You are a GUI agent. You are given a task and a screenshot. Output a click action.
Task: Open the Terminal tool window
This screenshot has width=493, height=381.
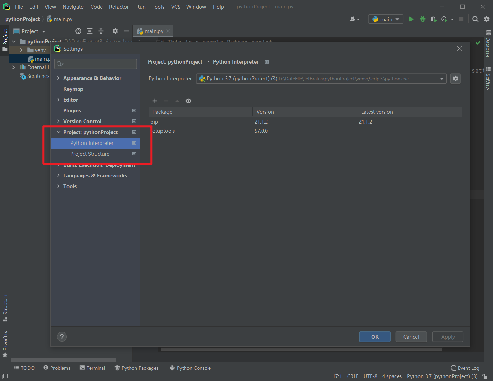pyautogui.click(x=92, y=368)
